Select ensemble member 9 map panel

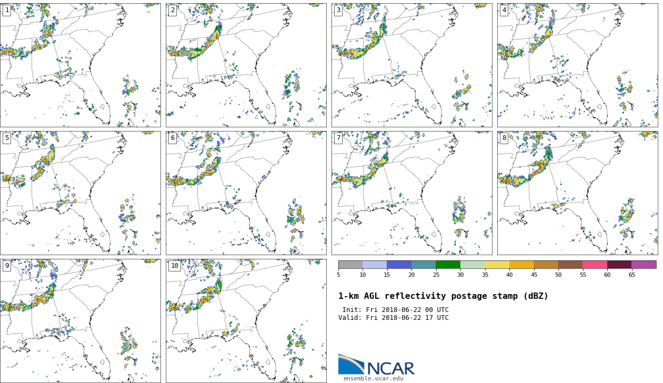80,321
